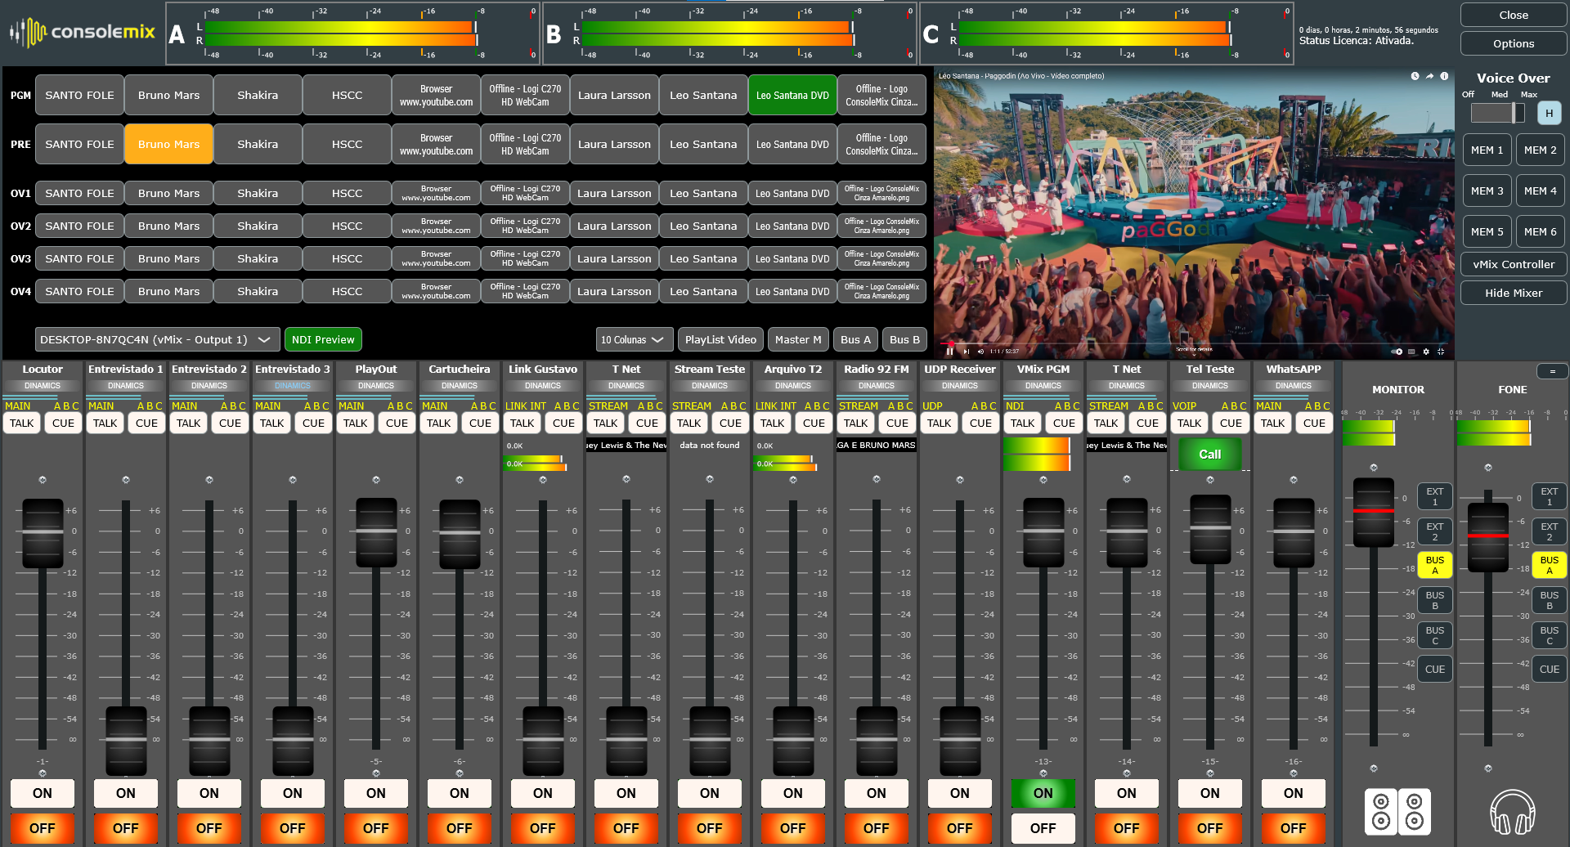Switch to the Bus B view

904,338
